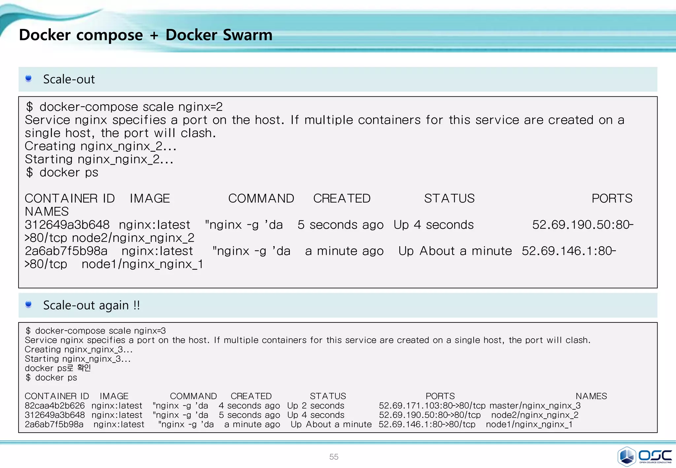Click IMAGE header in lower table

114,396
